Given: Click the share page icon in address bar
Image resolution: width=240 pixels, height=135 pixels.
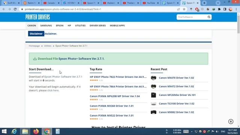Looking at the screenshot, I should click(x=178, y=9).
